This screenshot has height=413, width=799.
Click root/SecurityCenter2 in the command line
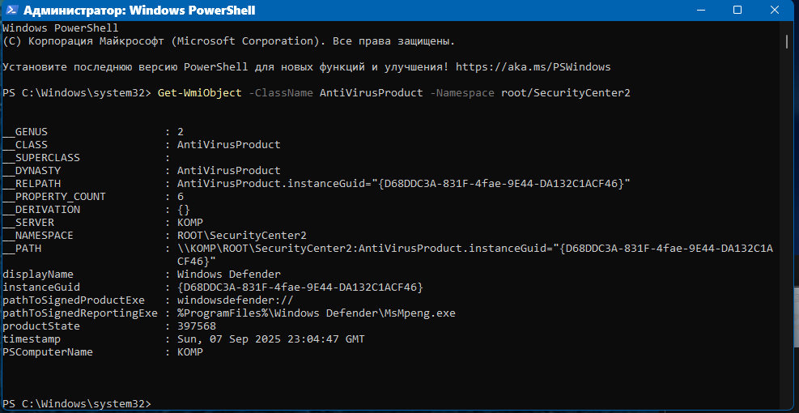(x=565, y=93)
